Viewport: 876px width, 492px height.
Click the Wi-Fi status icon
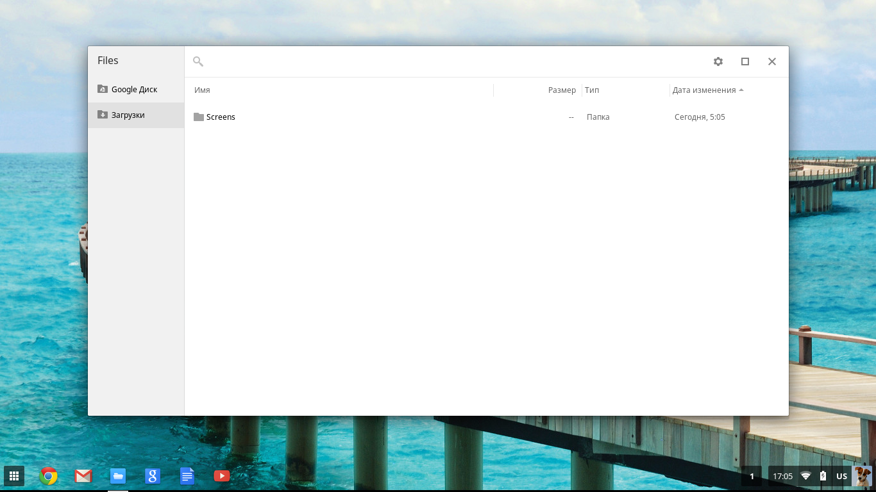(x=805, y=476)
